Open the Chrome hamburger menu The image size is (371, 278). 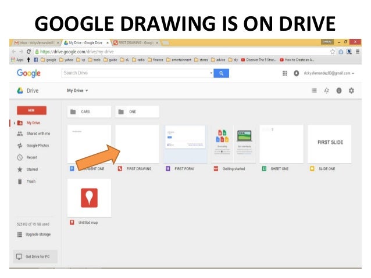click(x=358, y=52)
